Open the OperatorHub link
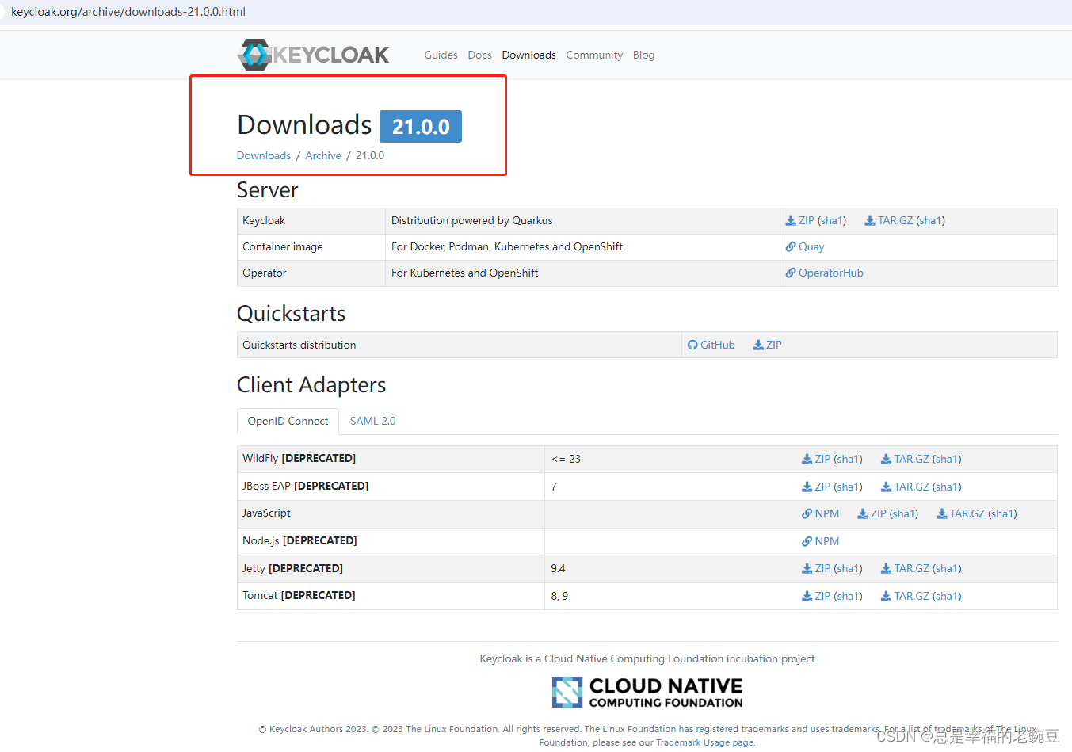Screen dimensions: 1072x752 [x=824, y=273]
